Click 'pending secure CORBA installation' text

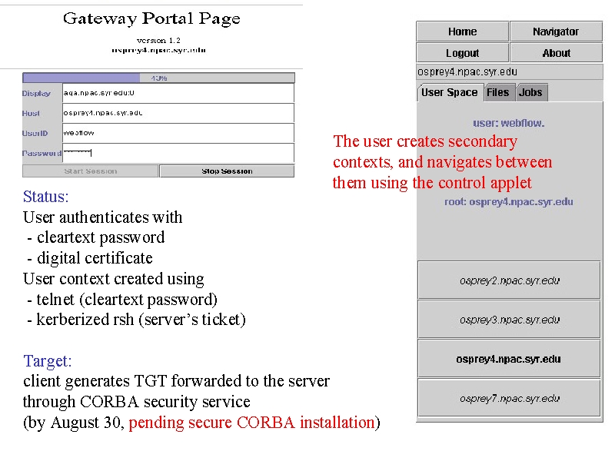(x=252, y=423)
